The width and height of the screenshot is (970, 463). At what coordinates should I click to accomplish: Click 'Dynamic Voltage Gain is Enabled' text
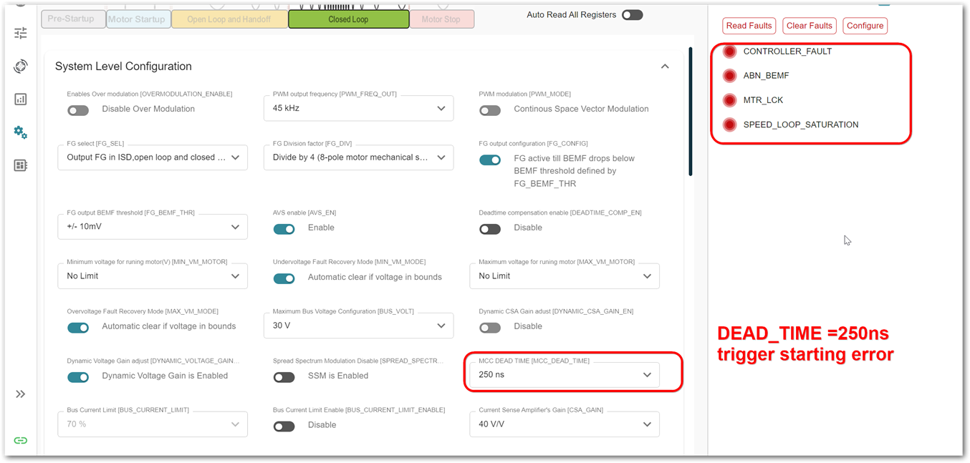(x=165, y=376)
